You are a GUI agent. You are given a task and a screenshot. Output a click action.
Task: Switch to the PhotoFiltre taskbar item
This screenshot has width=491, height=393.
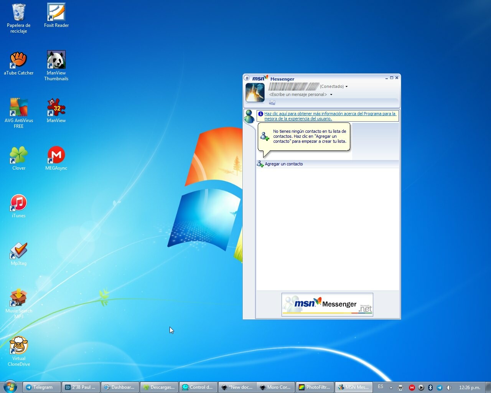(x=315, y=387)
